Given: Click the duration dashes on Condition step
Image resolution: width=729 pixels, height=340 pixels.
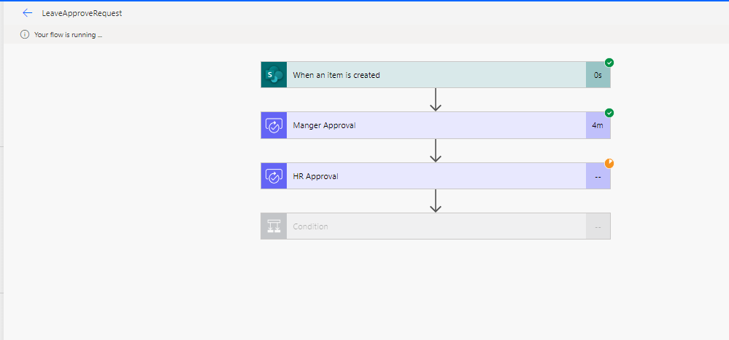Looking at the screenshot, I should point(598,226).
